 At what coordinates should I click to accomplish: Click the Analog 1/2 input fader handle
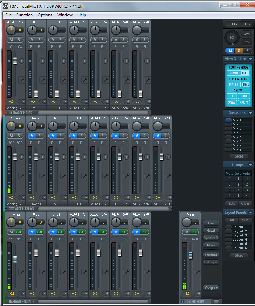point(15,61)
